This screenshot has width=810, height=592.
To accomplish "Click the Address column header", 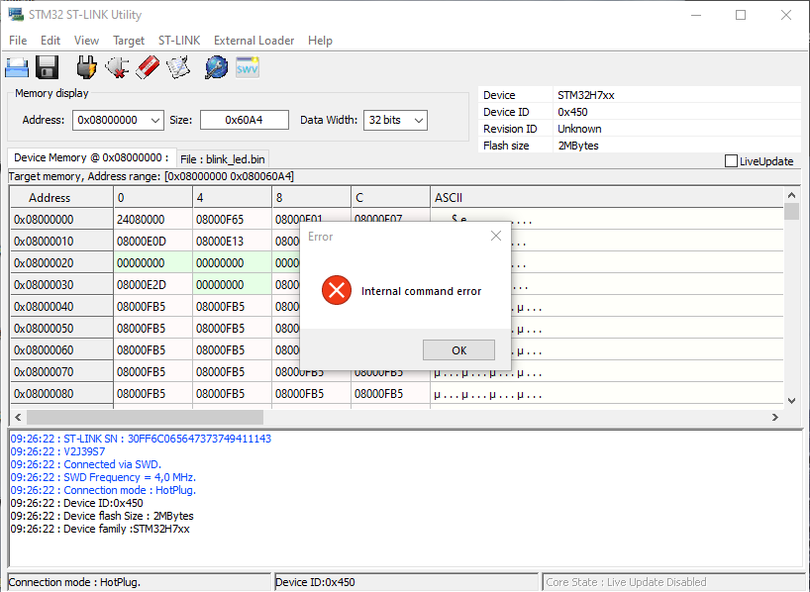I will coord(61,198).
